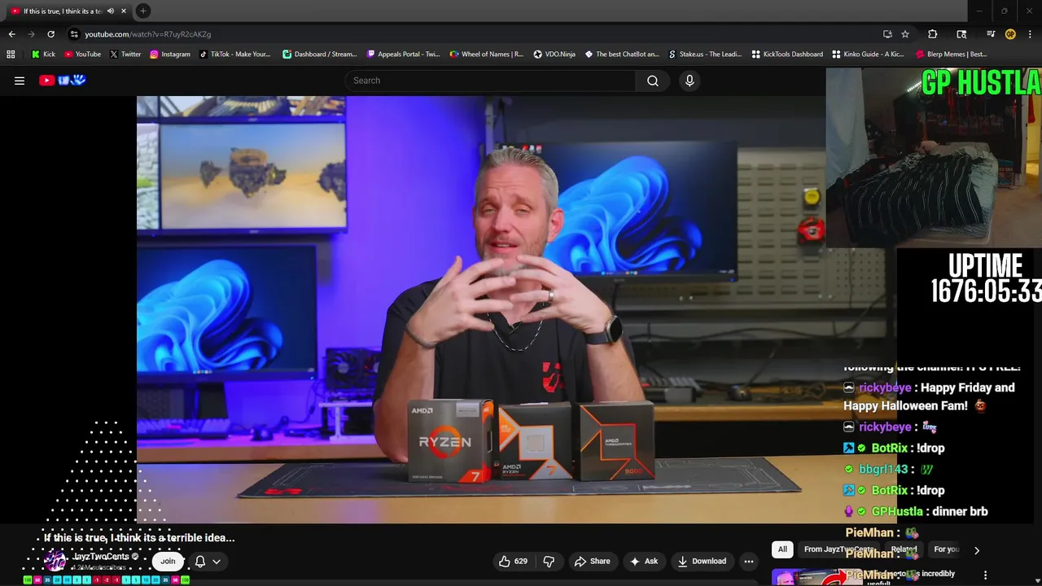Select the All filter chip

point(782,549)
